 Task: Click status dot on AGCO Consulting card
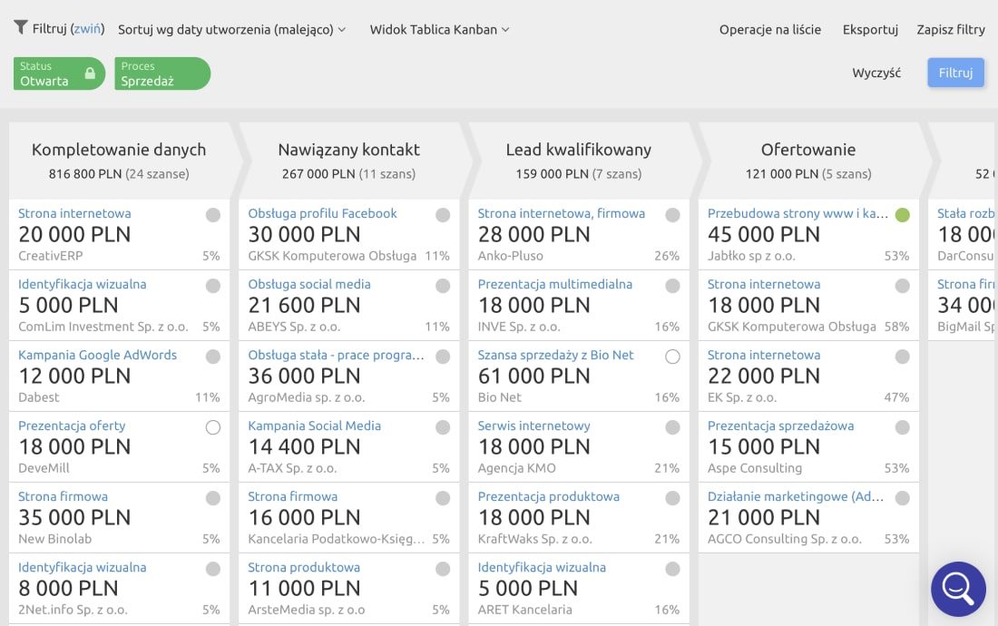tap(902, 498)
